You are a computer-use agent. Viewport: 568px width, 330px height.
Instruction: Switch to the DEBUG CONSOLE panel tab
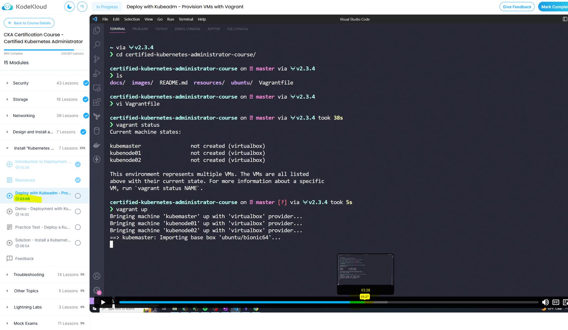point(187,29)
